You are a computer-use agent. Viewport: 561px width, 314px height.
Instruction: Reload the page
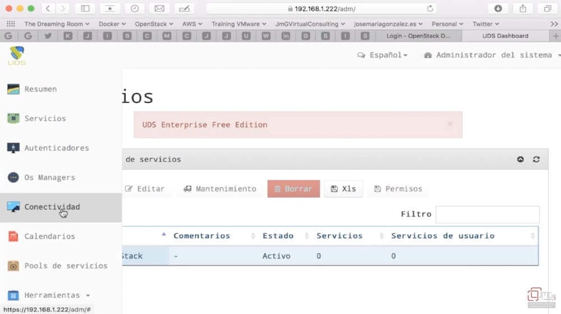430,8
